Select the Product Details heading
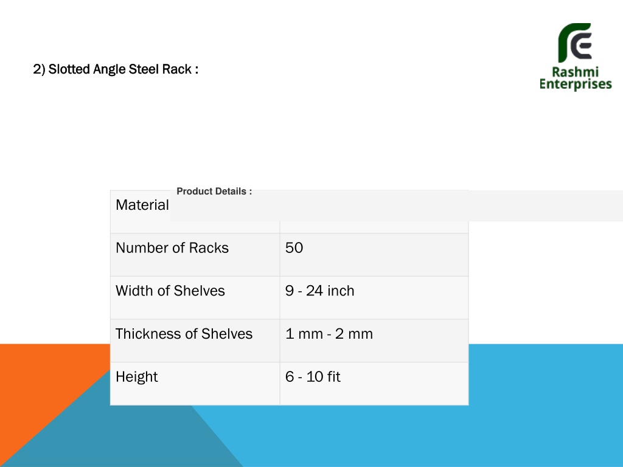This screenshot has width=623, height=467. pyautogui.click(x=214, y=191)
